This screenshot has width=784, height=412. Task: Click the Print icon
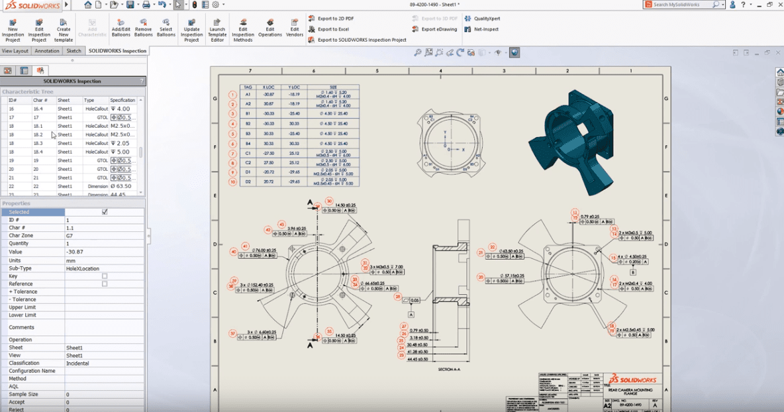tap(146, 5)
